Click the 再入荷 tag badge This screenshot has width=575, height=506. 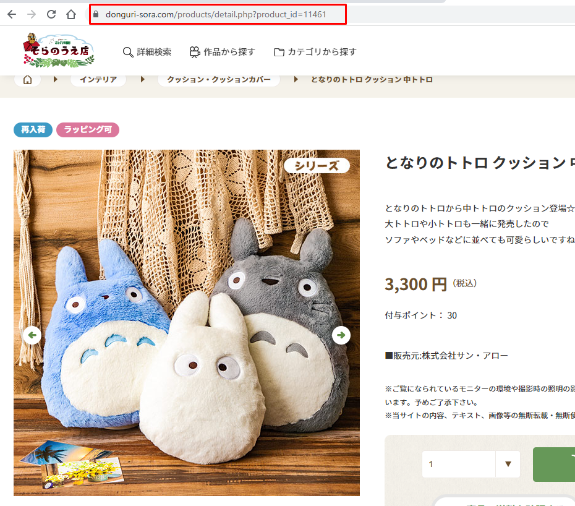(x=33, y=129)
